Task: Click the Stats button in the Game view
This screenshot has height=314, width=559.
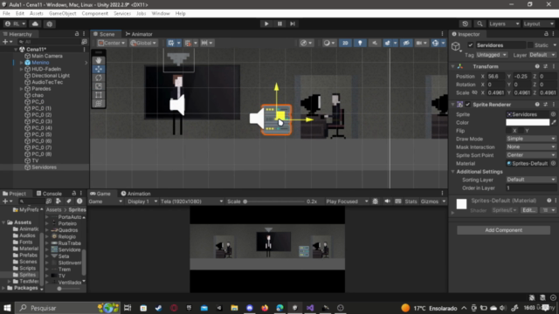Action: (x=411, y=201)
